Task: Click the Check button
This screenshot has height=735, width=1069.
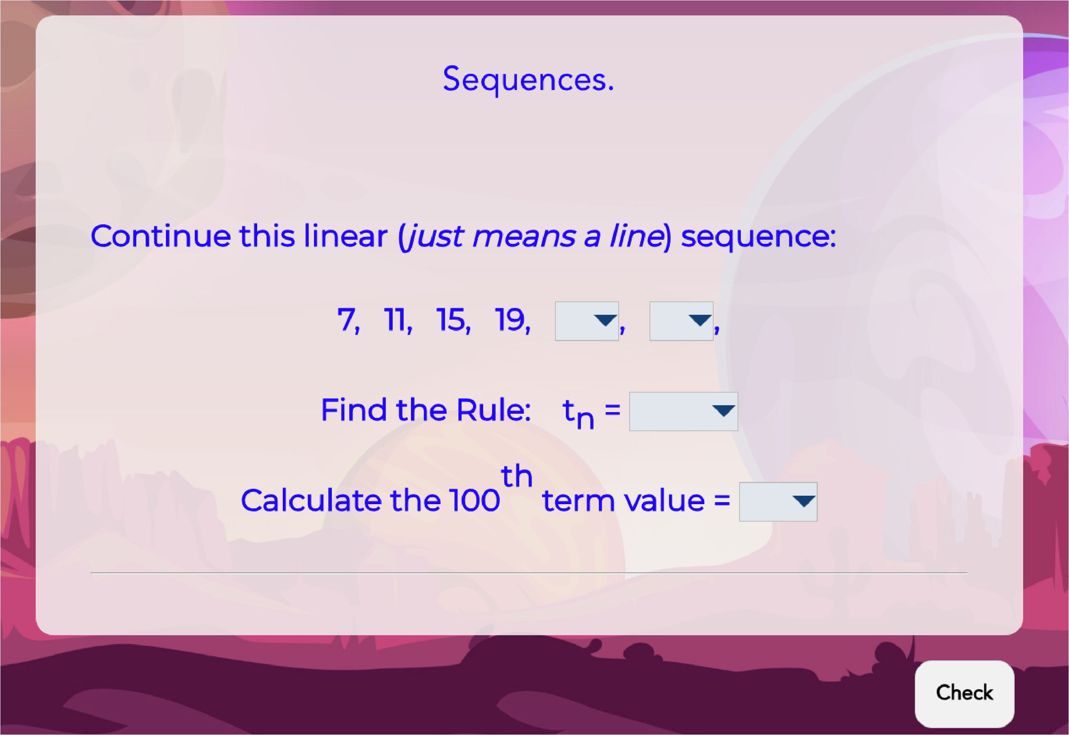Action: [x=964, y=694]
